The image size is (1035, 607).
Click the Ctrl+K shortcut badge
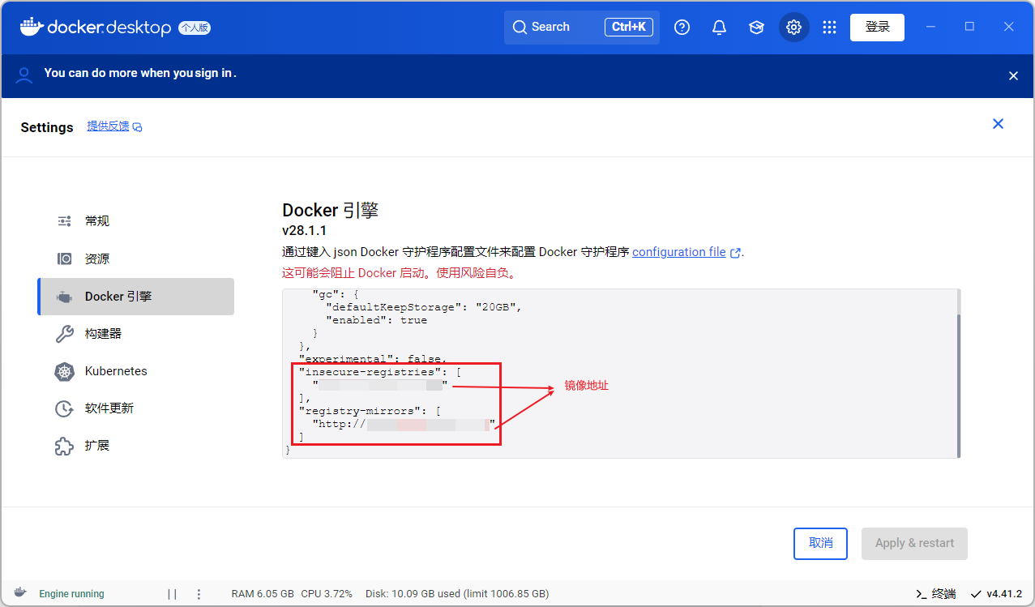pyautogui.click(x=629, y=27)
